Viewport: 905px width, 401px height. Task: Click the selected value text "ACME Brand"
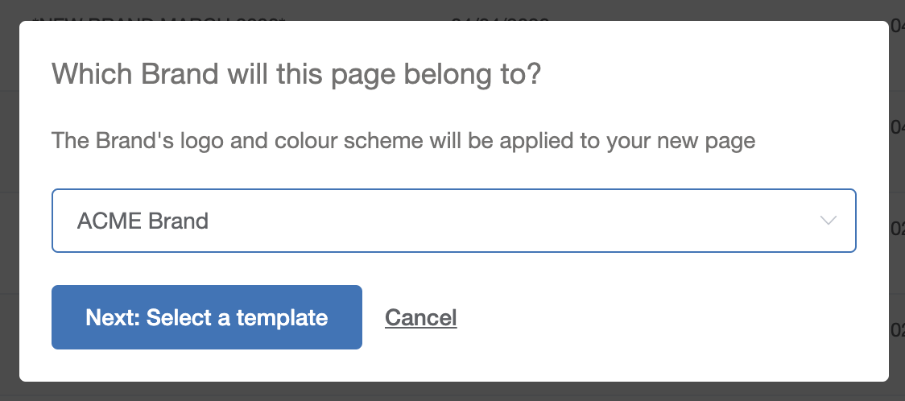(x=143, y=221)
